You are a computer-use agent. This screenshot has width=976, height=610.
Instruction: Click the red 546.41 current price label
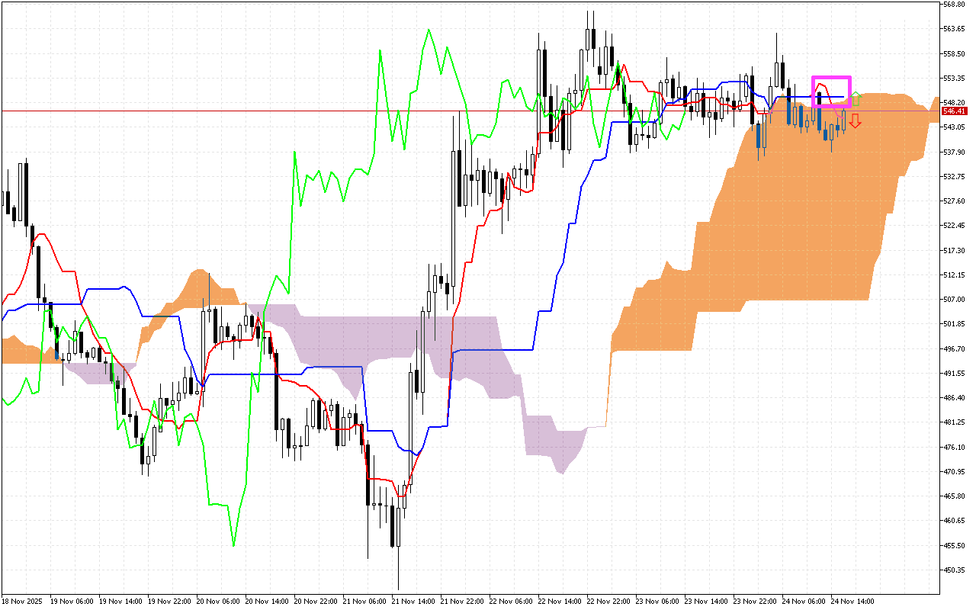tap(953, 111)
